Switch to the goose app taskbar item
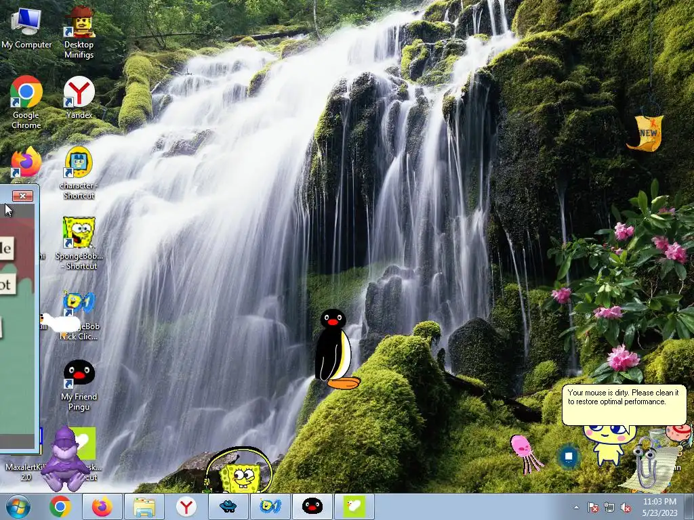 tap(354, 506)
